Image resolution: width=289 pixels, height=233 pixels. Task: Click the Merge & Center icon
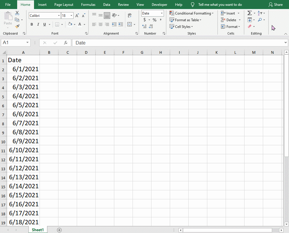[130, 24]
